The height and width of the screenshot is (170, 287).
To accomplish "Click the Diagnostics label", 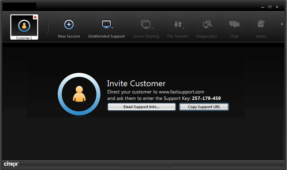I will tap(207, 36).
